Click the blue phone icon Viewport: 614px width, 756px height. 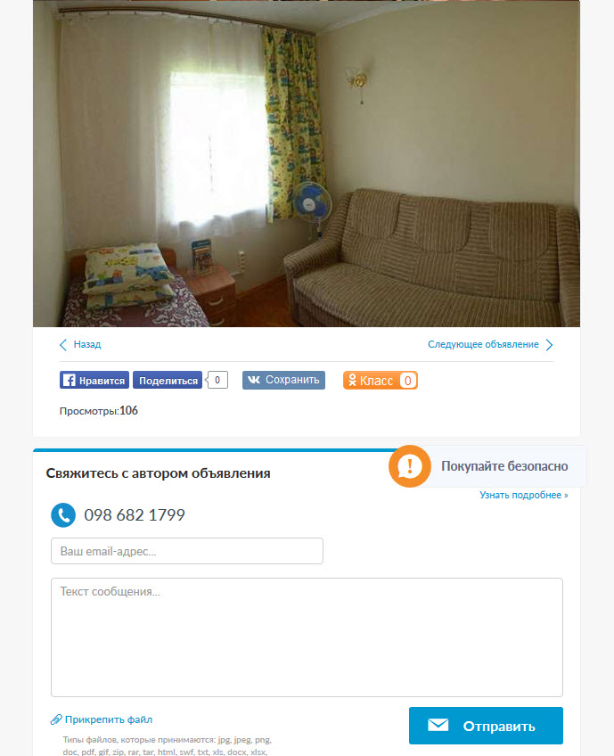click(63, 515)
